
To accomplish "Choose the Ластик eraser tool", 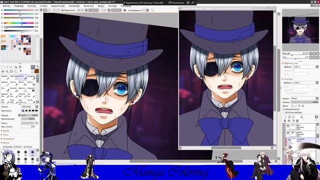I will [14, 83].
